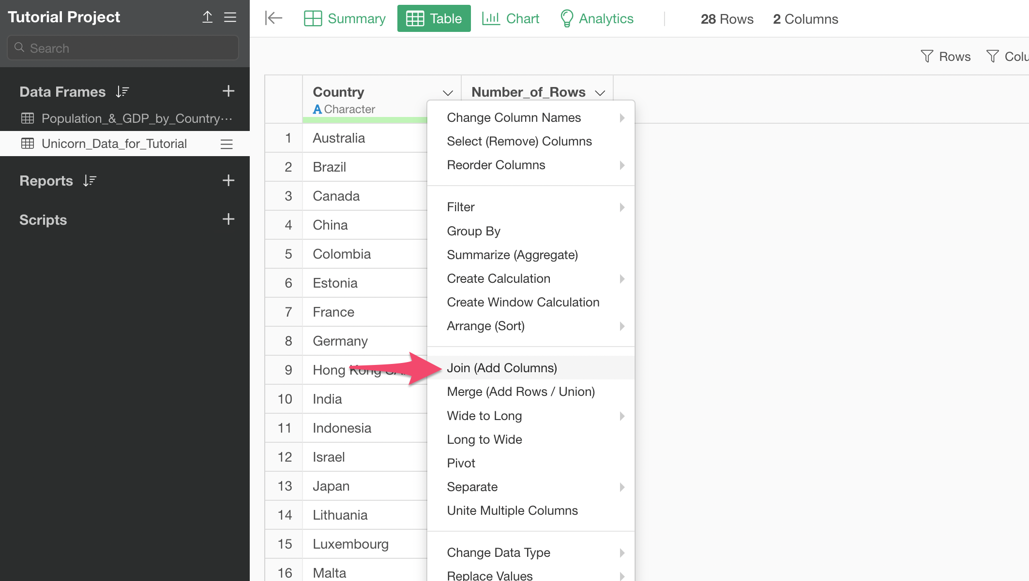Click the sort icon beside Data Frames
Screen dimensions: 1029x581
click(122, 92)
